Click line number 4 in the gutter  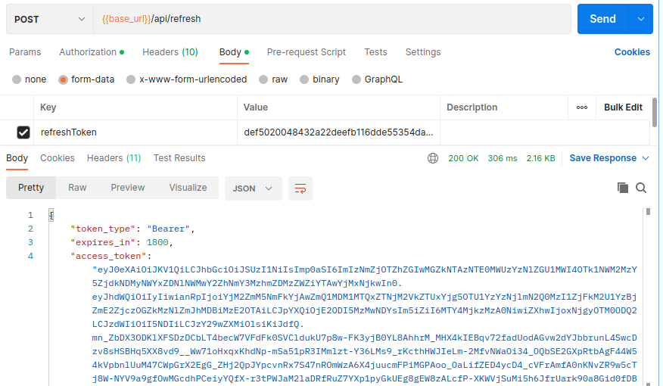tap(30, 256)
